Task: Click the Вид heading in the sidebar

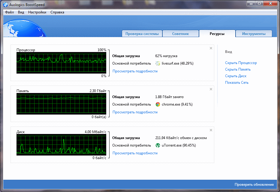Action: 229,52
